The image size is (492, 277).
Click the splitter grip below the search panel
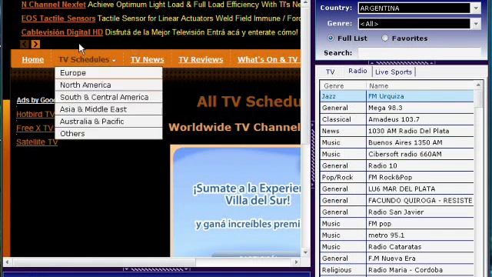[401, 63]
